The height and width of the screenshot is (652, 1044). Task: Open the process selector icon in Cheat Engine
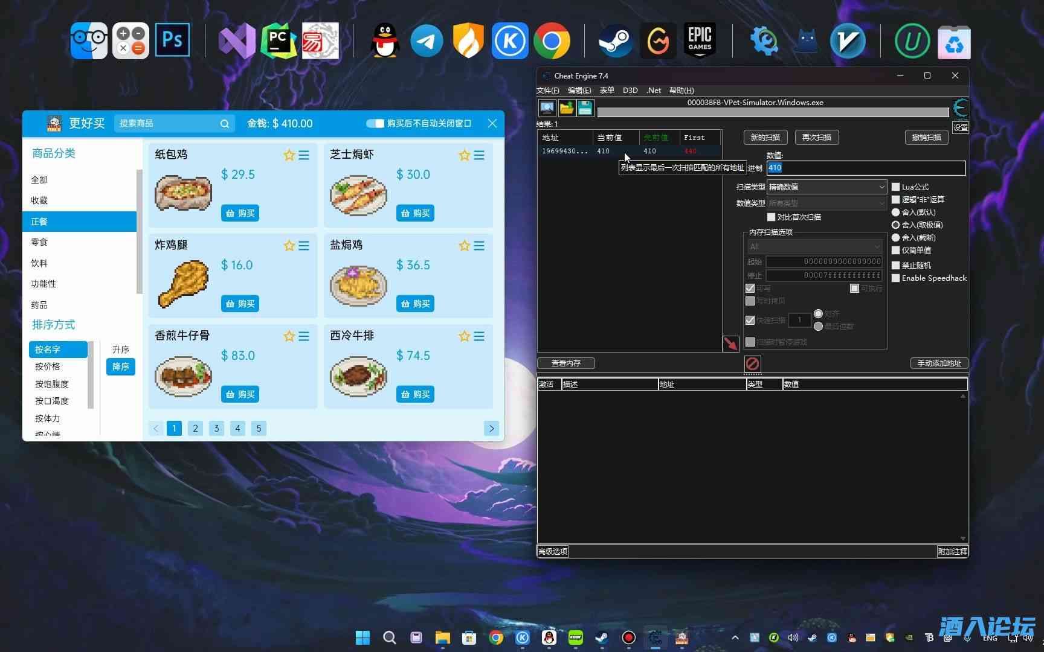click(547, 108)
